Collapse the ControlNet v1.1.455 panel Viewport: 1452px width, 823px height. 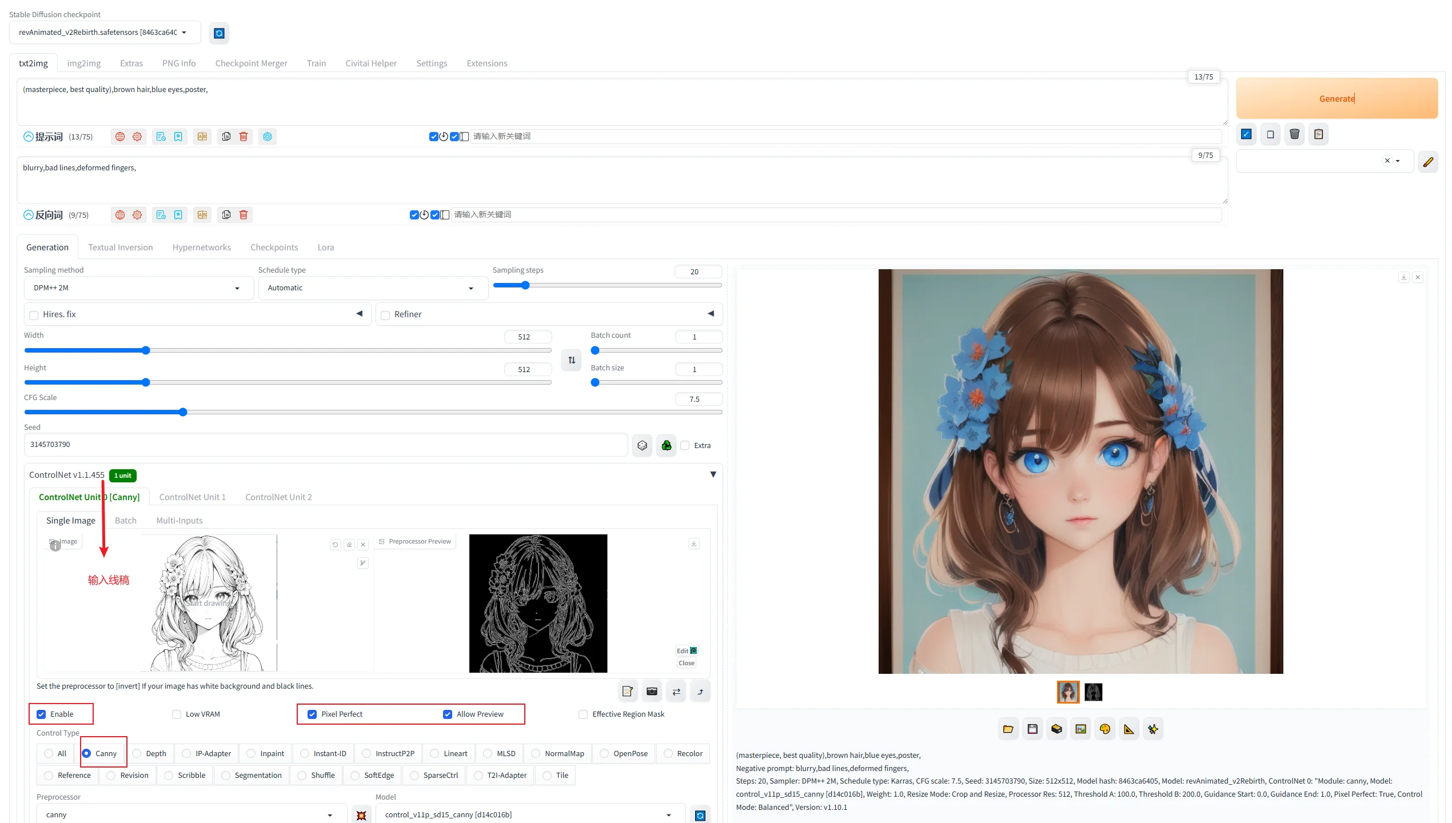[713, 475]
